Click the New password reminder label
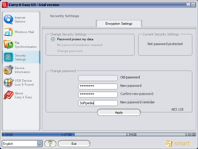198x149 pixels. [137, 102]
